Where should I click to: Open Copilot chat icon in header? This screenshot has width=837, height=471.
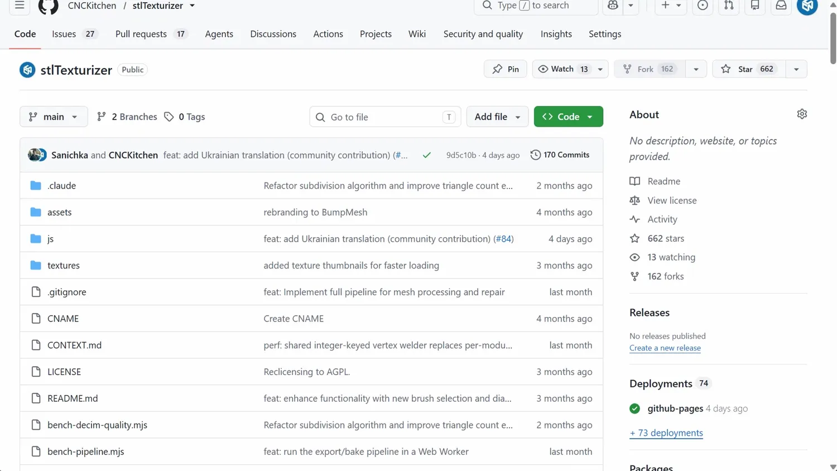(x=613, y=6)
